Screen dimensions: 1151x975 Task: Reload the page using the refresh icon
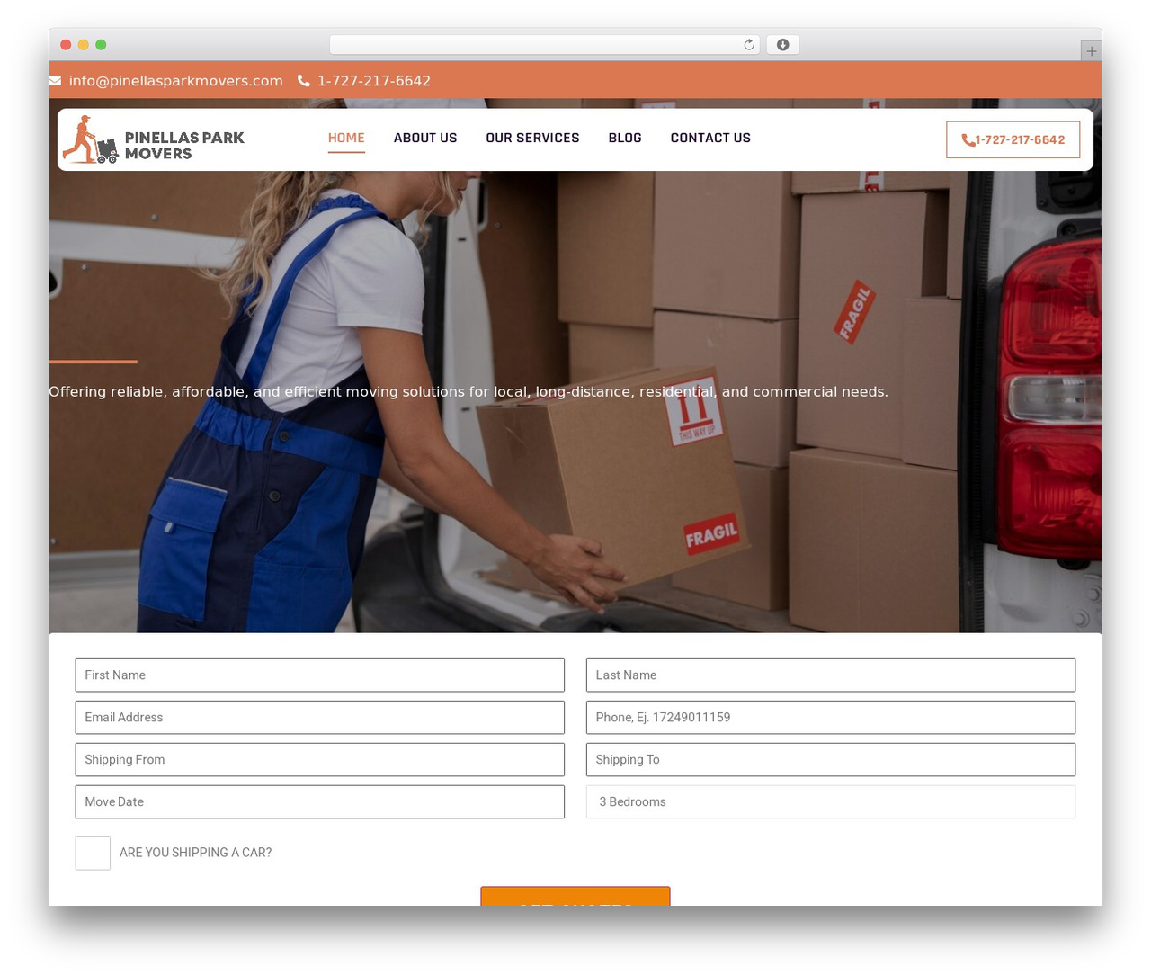[748, 45]
